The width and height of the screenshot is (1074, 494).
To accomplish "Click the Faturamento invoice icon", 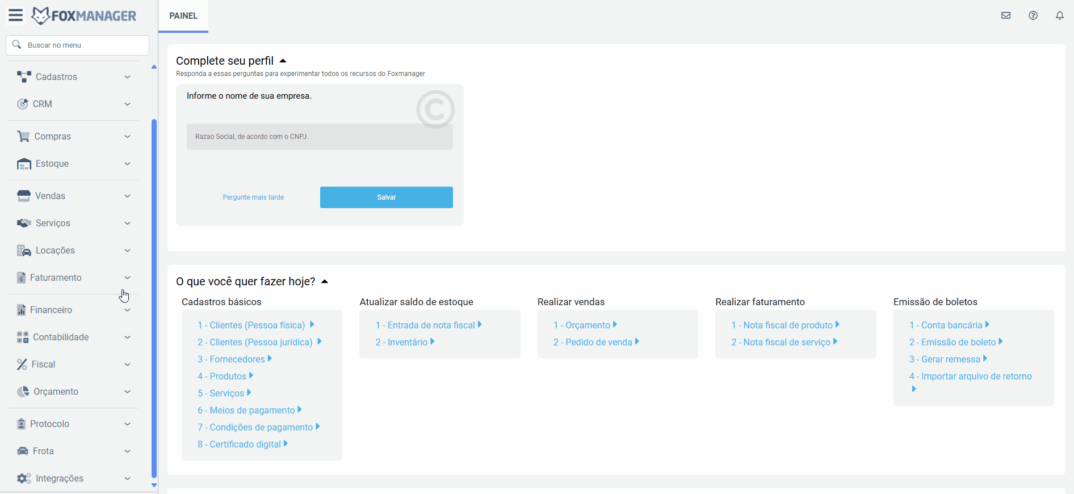I will 21,277.
